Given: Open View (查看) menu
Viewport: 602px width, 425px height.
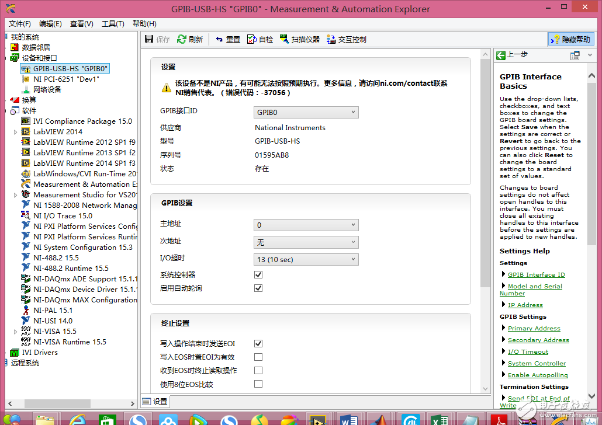Looking at the screenshot, I should point(81,24).
